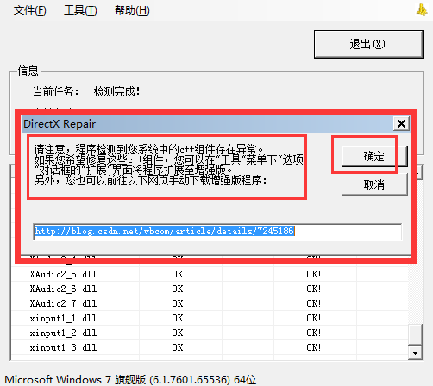Open the 帮助(H) menu
The width and height of the screenshot is (433, 386).
pos(132,10)
